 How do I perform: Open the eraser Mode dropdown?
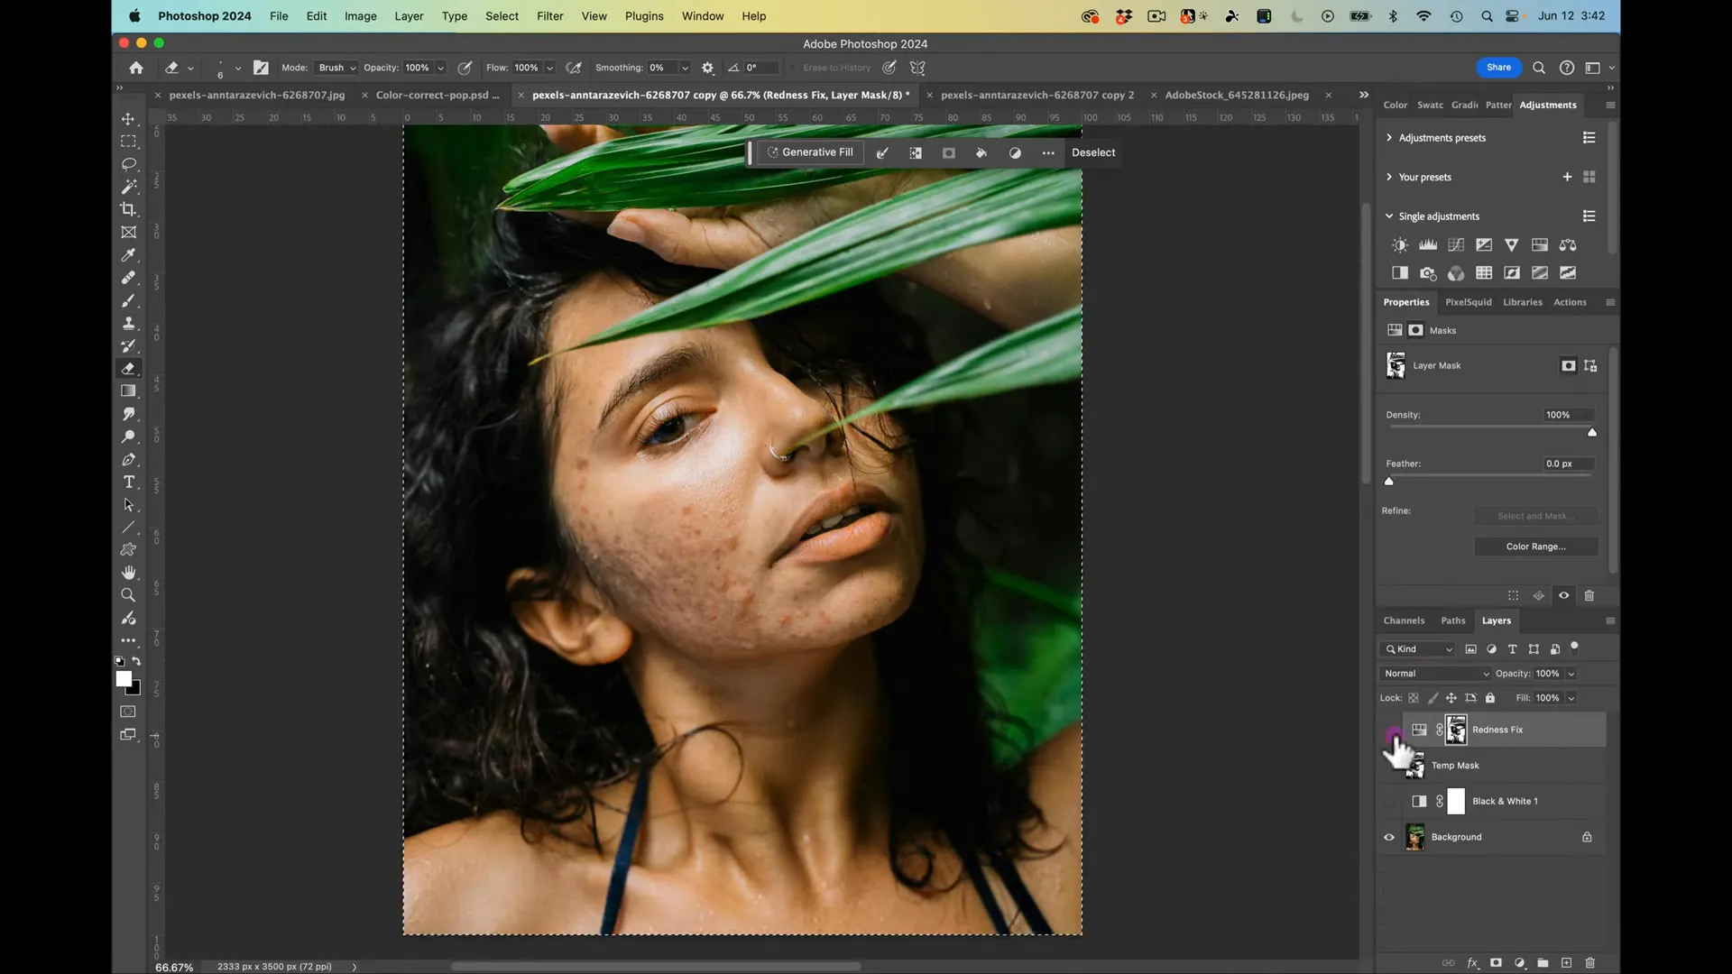(336, 68)
